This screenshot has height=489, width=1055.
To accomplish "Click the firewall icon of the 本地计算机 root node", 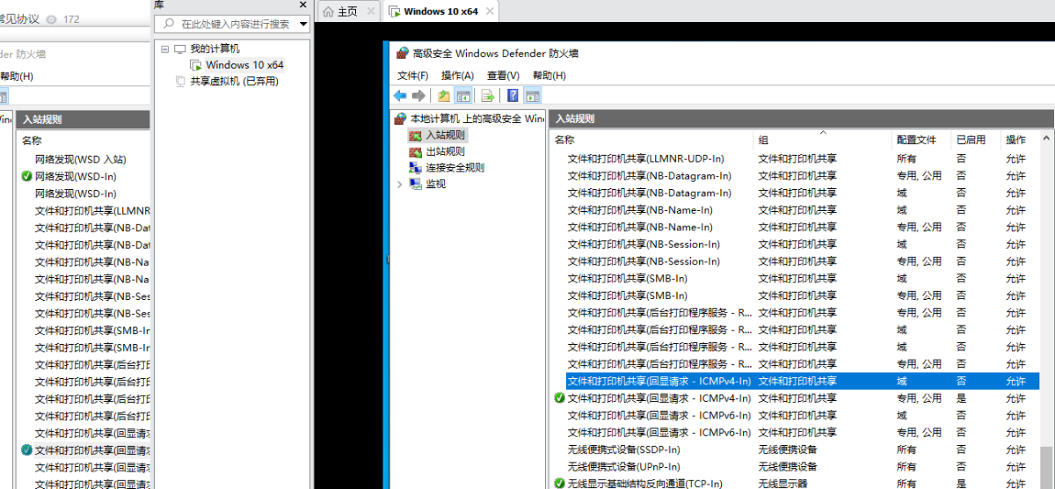I will click(x=400, y=119).
